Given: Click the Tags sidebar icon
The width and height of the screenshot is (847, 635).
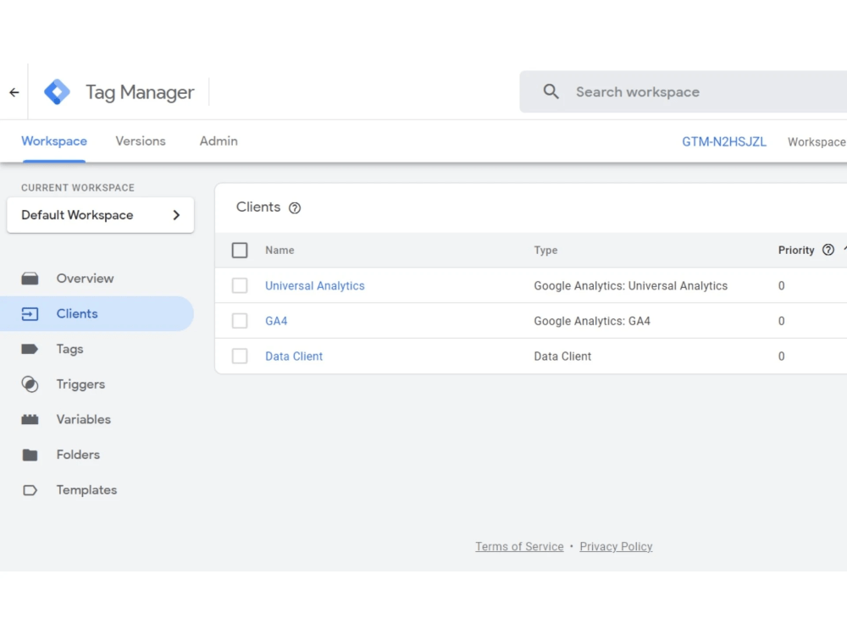Looking at the screenshot, I should click(x=30, y=349).
